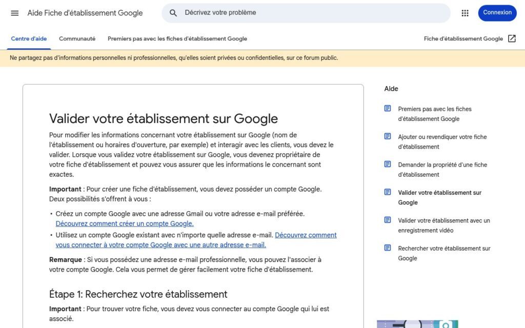Click the Aide sidebar heading
Viewport: 525px width, 328px height.
click(x=391, y=89)
